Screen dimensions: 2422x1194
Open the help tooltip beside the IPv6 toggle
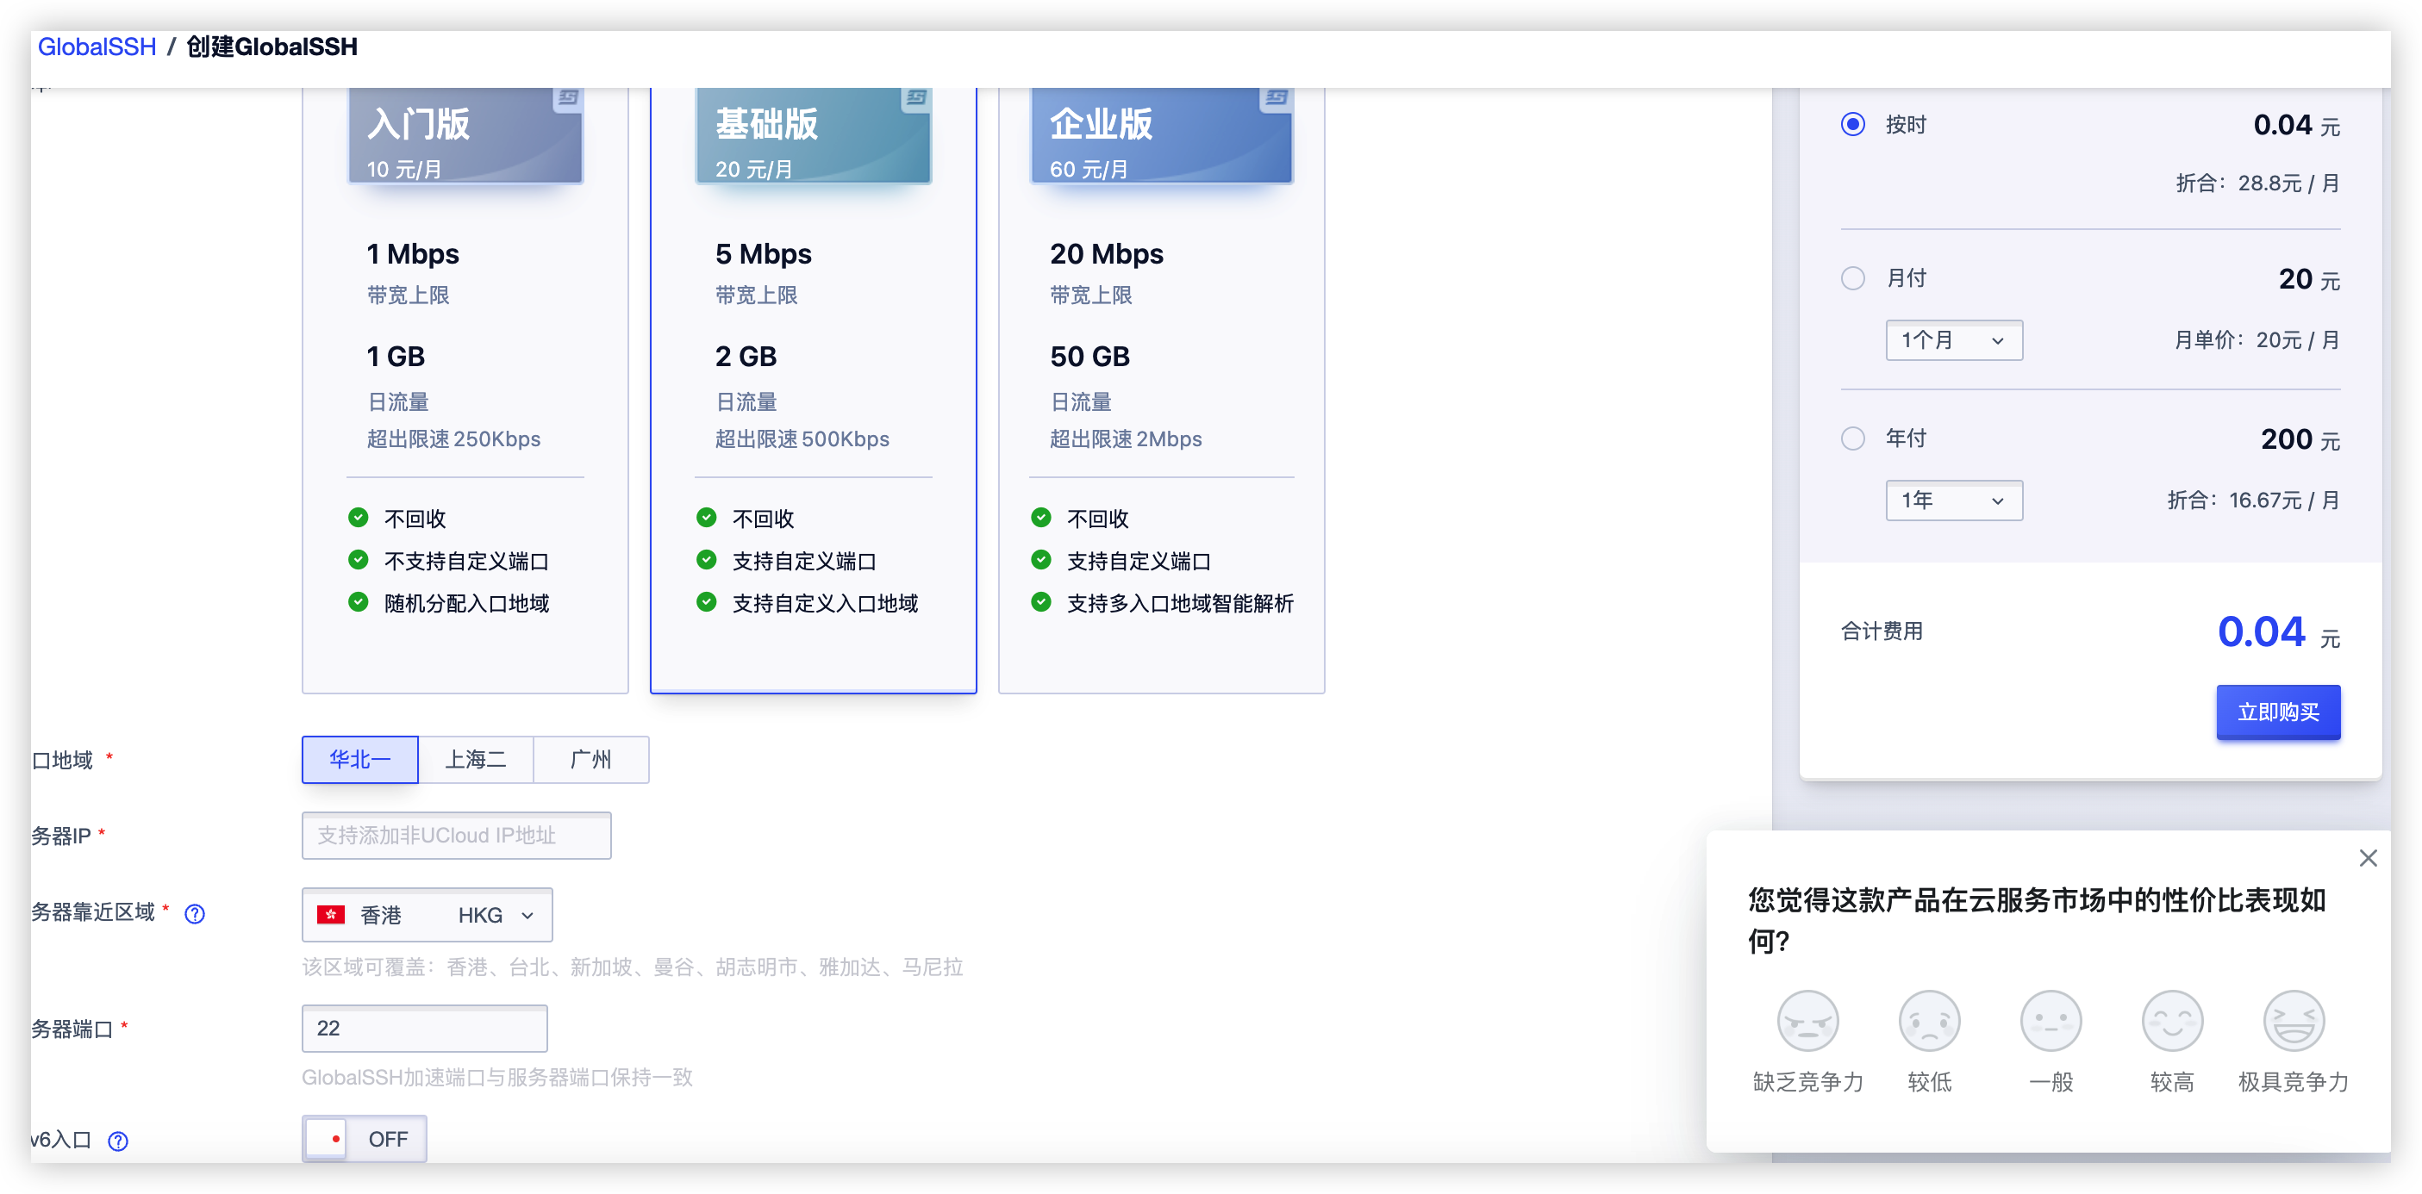[x=118, y=1141]
